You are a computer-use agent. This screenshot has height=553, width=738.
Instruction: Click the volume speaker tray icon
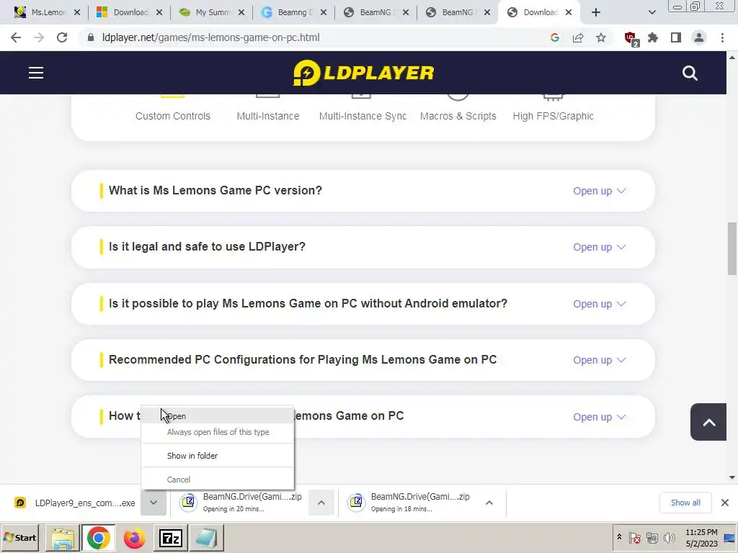point(668,537)
